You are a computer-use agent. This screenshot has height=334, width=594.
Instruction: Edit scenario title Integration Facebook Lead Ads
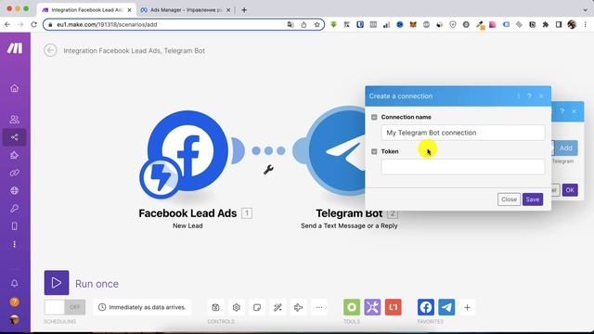pyautogui.click(x=134, y=50)
